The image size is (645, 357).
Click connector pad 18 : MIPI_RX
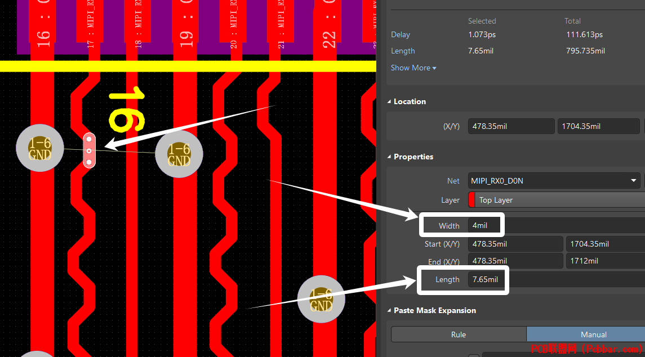(x=139, y=21)
